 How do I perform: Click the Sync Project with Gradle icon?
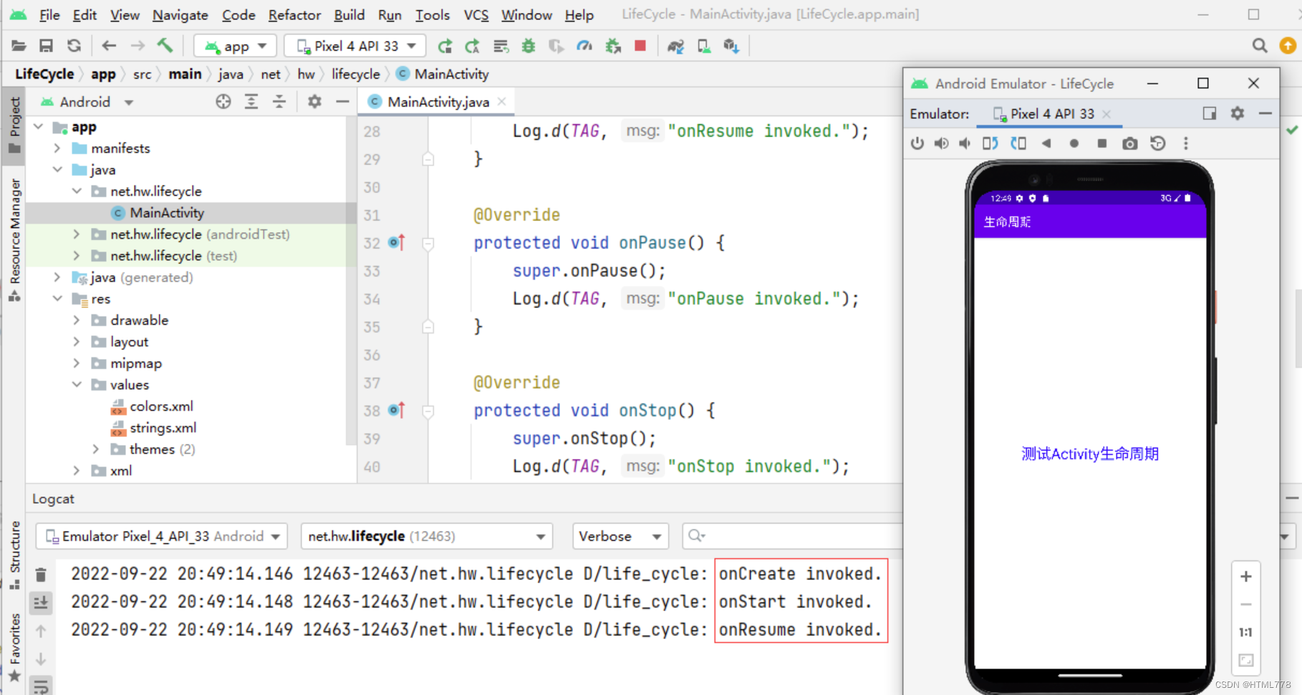(x=675, y=47)
